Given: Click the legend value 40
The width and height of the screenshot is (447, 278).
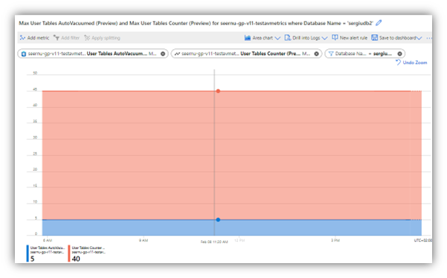Looking at the screenshot, I should pos(76,259).
